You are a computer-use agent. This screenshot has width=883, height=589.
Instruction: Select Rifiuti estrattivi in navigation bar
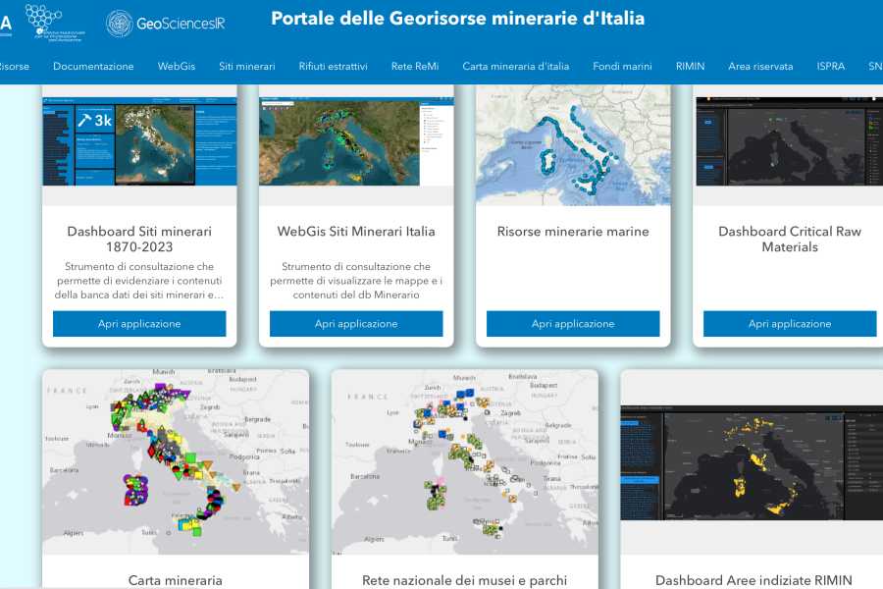[333, 67]
